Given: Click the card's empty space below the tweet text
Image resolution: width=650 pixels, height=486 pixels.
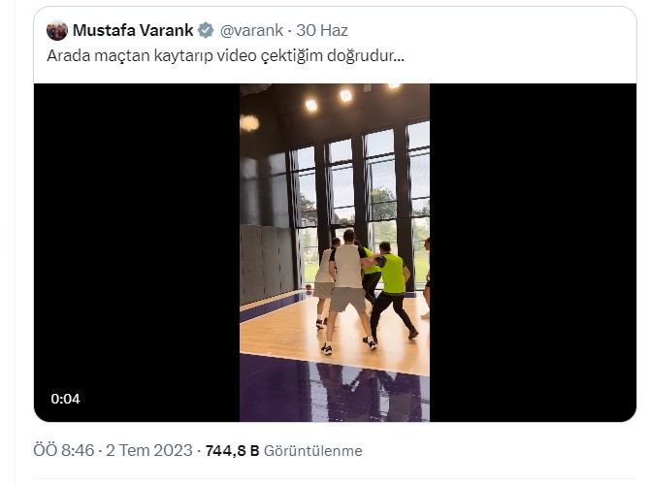Looking at the screenshot, I should pyautogui.click(x=335, y=75).
